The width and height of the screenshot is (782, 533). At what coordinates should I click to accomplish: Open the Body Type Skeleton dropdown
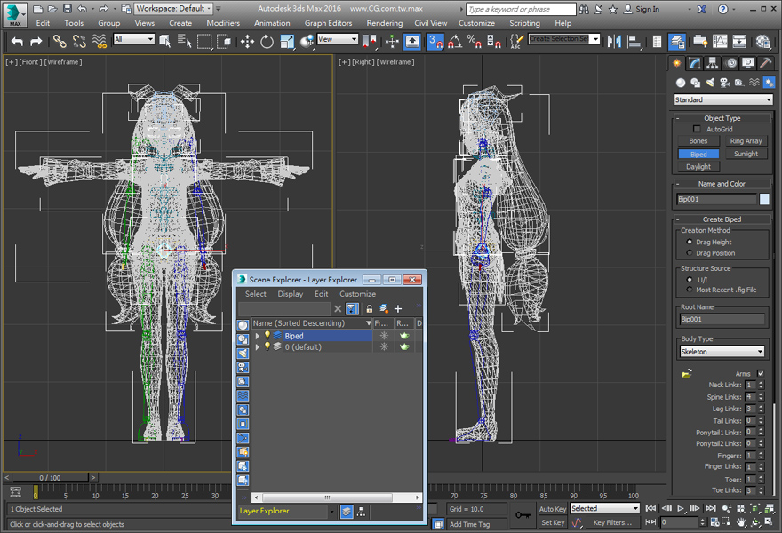click(x=722, y=352)
